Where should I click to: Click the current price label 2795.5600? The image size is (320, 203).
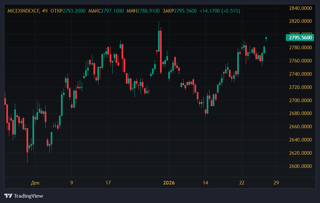[300, 38]
